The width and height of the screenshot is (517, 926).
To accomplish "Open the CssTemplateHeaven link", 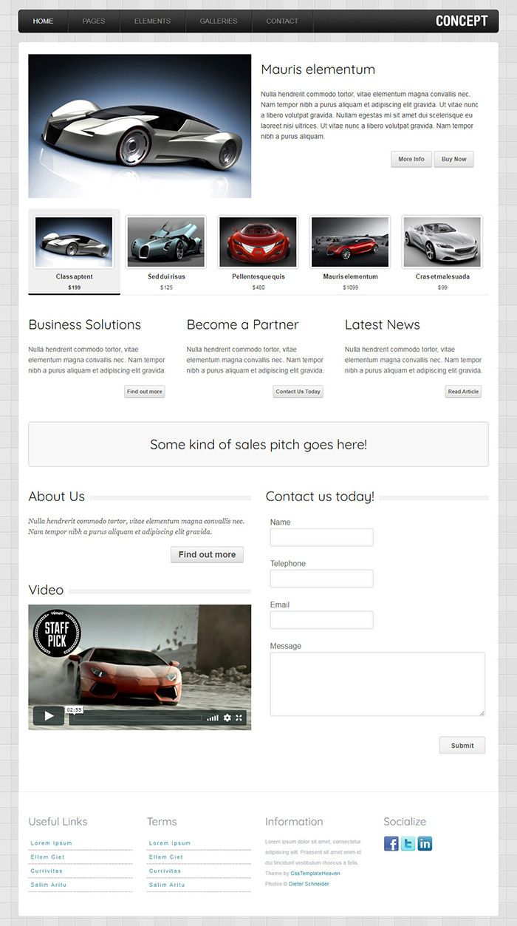I will 315,874.
